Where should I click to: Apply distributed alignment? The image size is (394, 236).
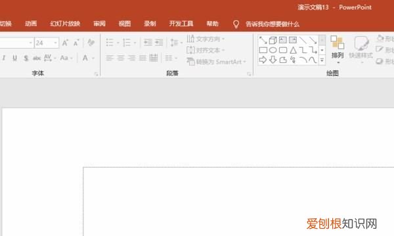(x=153, y=58)
